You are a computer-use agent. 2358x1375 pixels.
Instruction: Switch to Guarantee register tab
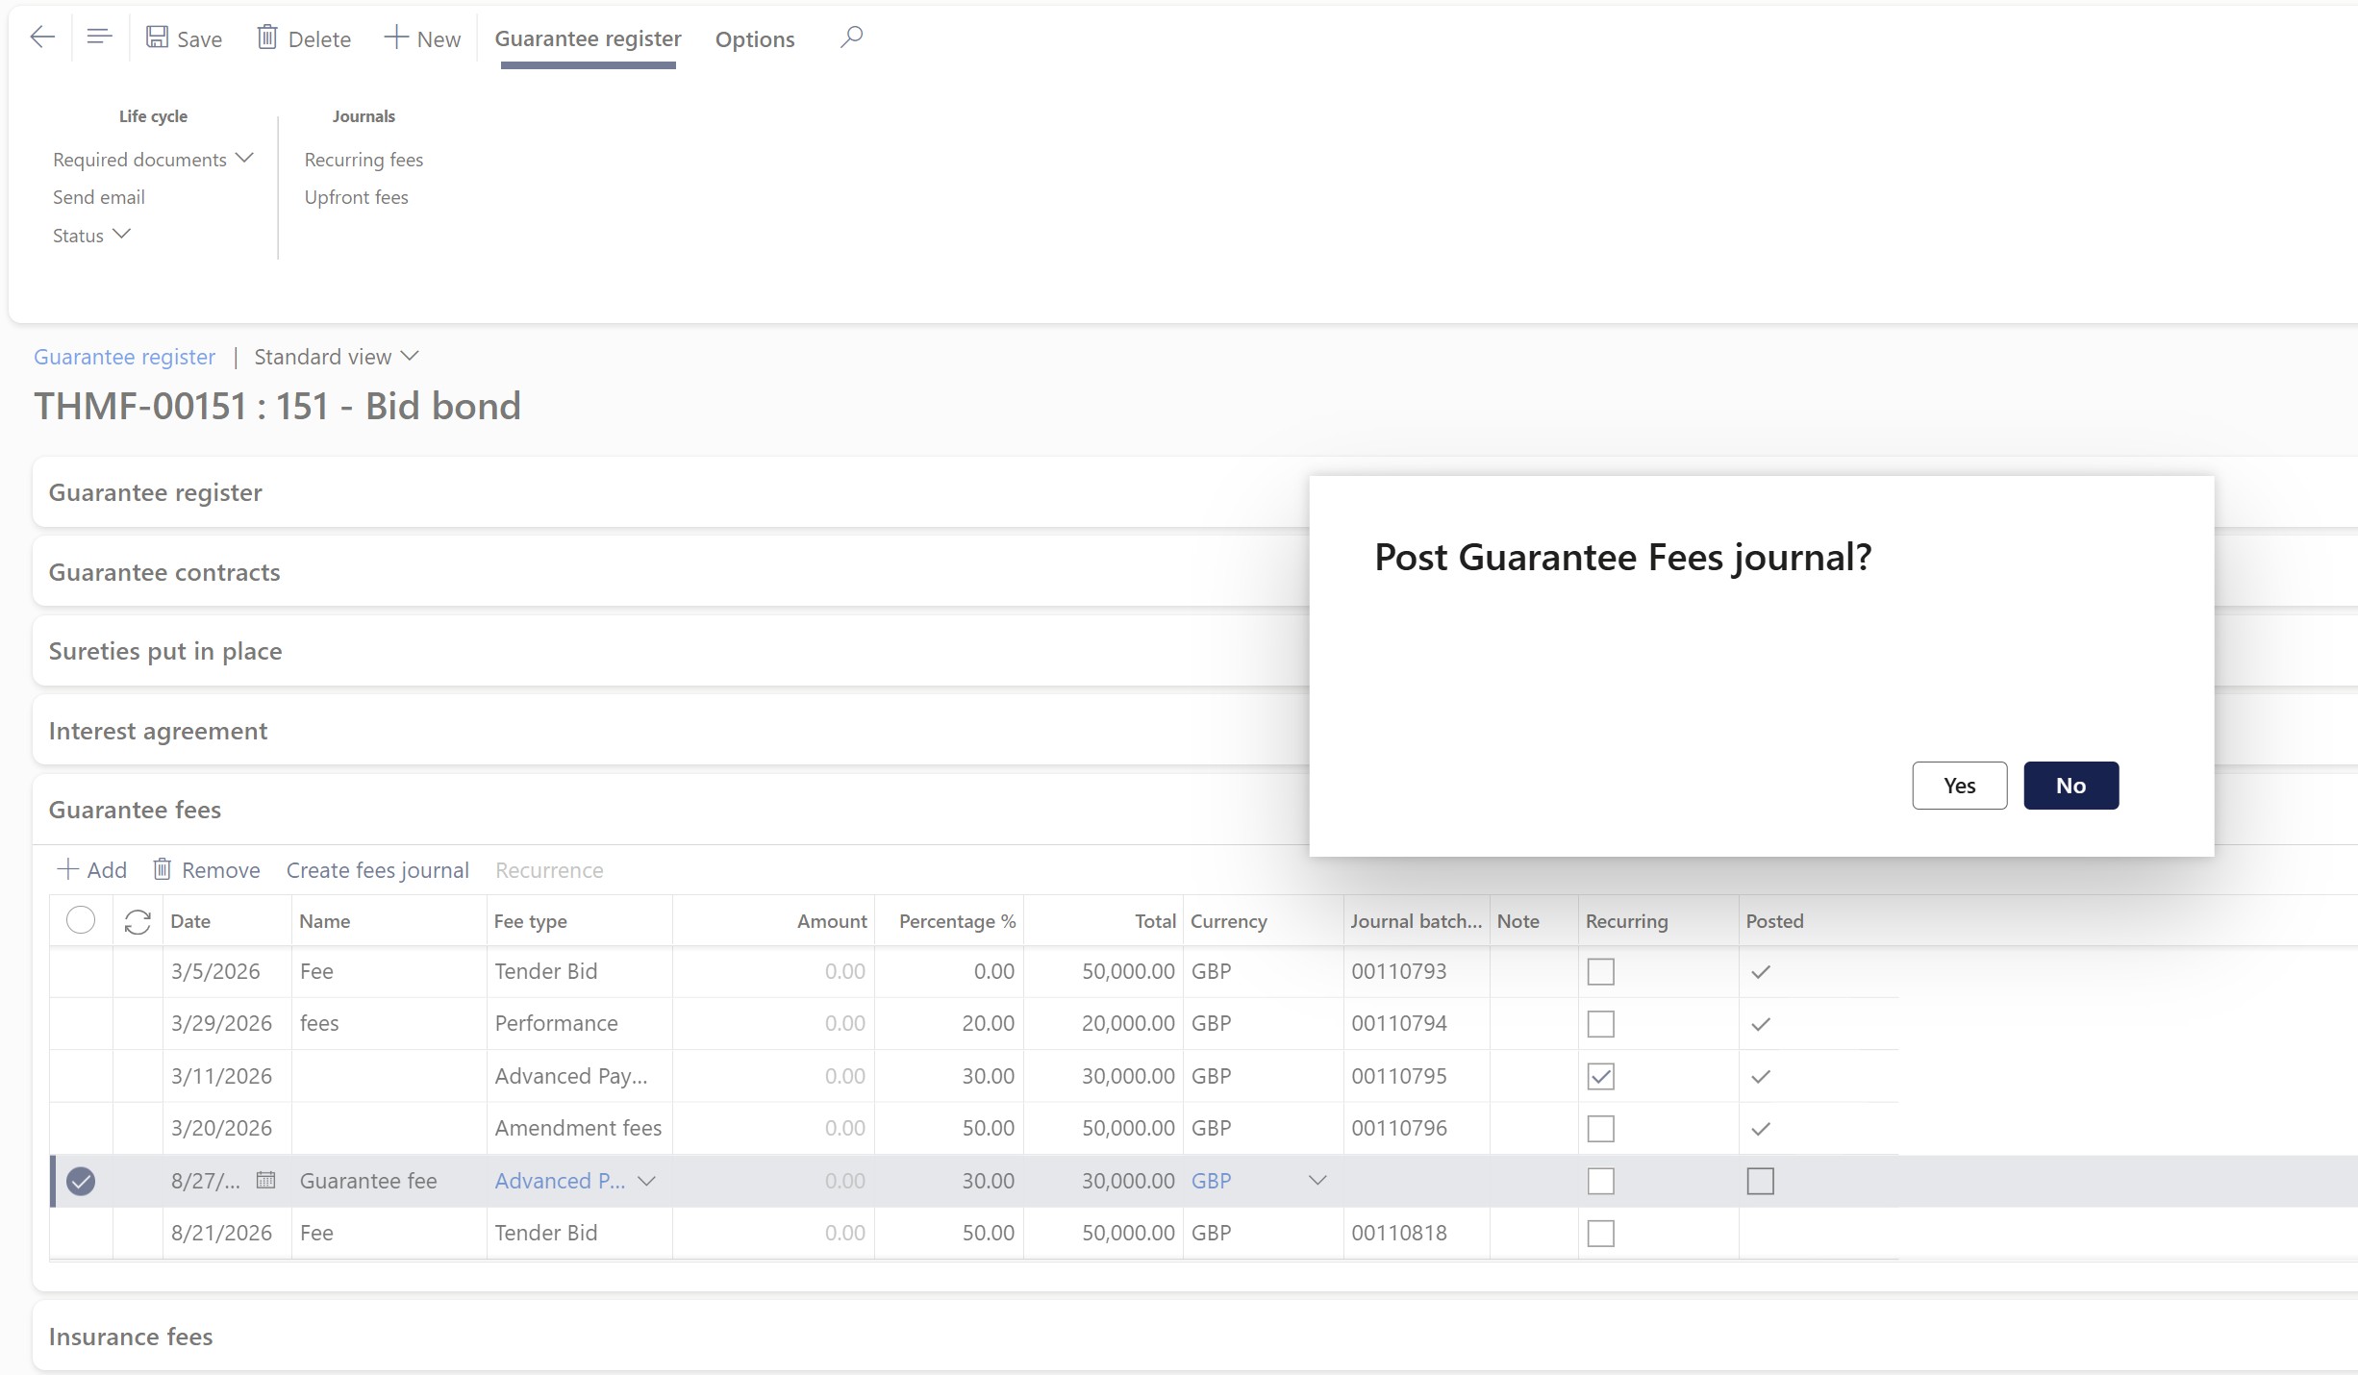tap(589, 38)
